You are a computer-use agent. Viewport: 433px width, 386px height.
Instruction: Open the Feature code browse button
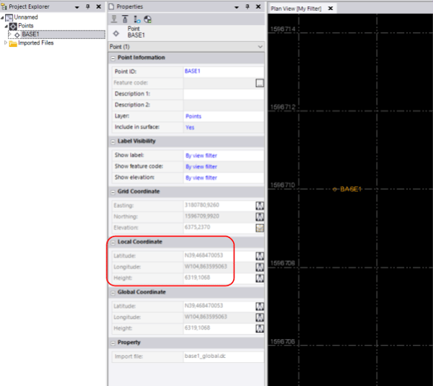tap(260, 83)
